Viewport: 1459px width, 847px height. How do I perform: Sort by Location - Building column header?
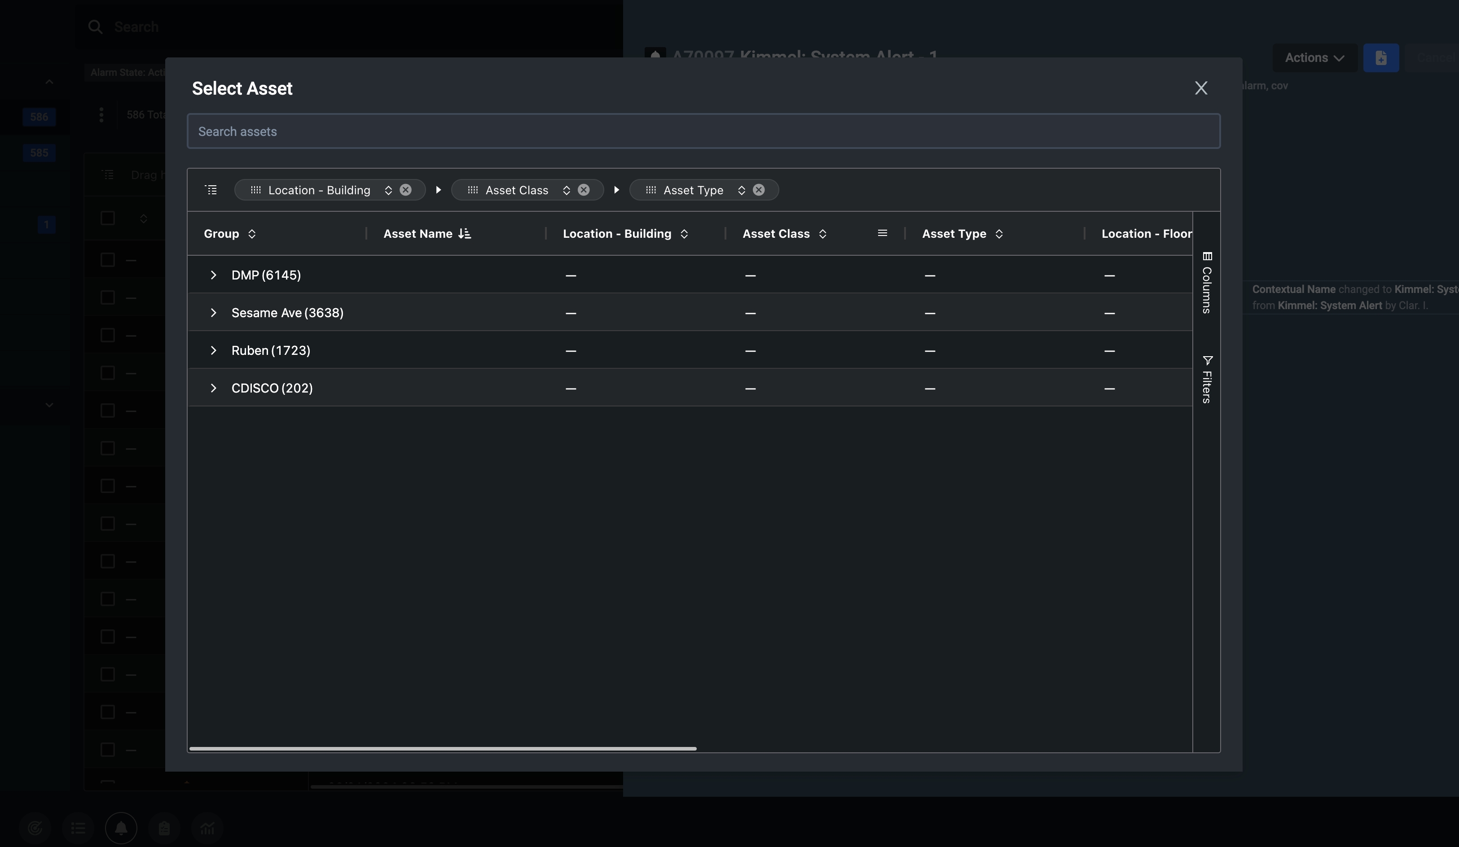617,234
